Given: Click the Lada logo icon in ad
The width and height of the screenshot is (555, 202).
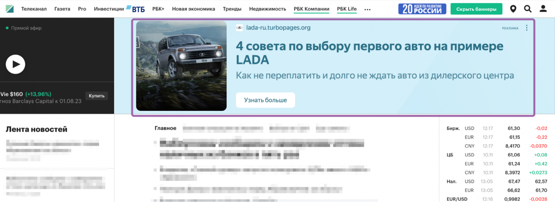Looking at the screenshot, I should tap(239, 28).
